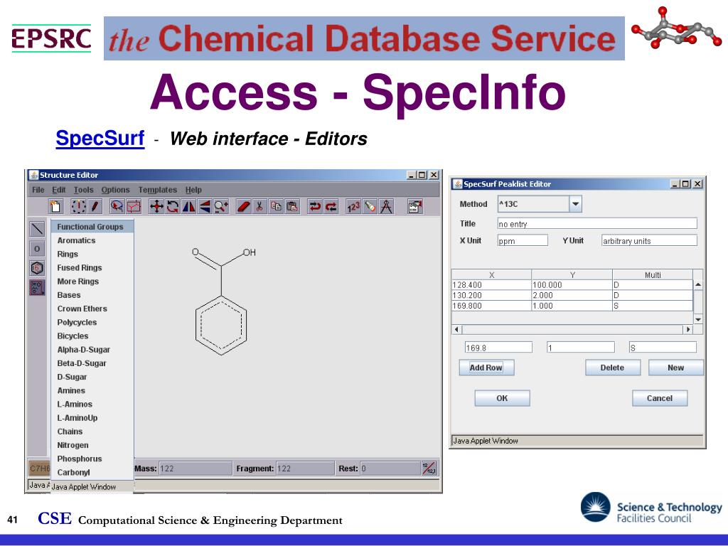Choose Aromatics from the templates list
The image size is (728, 546).
click(92, 240)
